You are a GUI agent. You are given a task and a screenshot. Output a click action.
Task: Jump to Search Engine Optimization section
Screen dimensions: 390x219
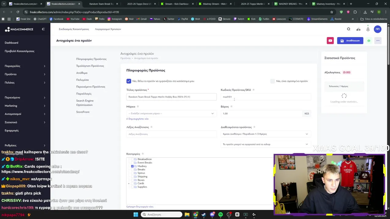pyautogui.click(x=85, y=103)
